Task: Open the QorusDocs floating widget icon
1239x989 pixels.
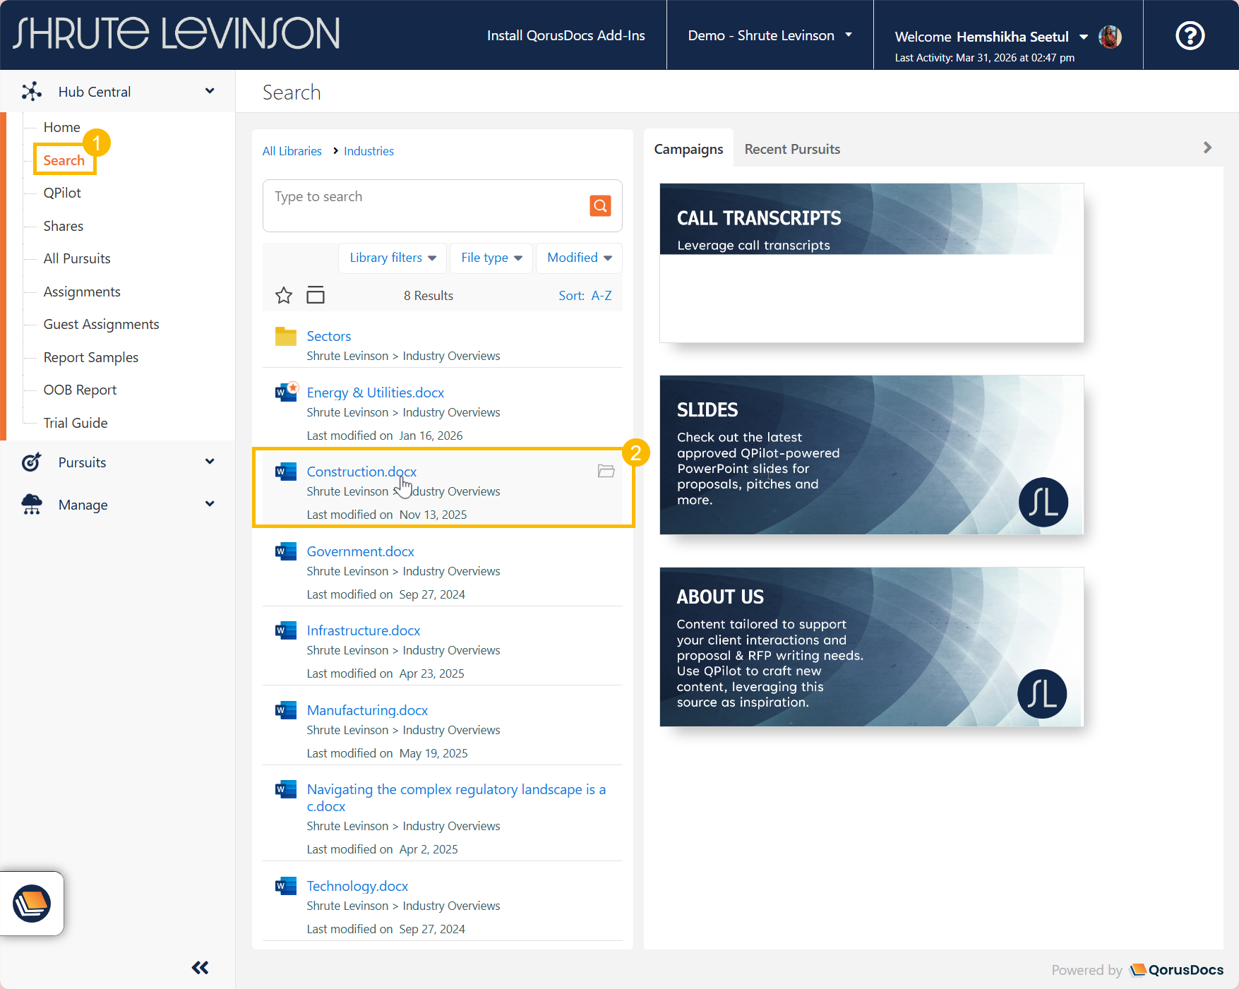Action: [x=32, y=904]
